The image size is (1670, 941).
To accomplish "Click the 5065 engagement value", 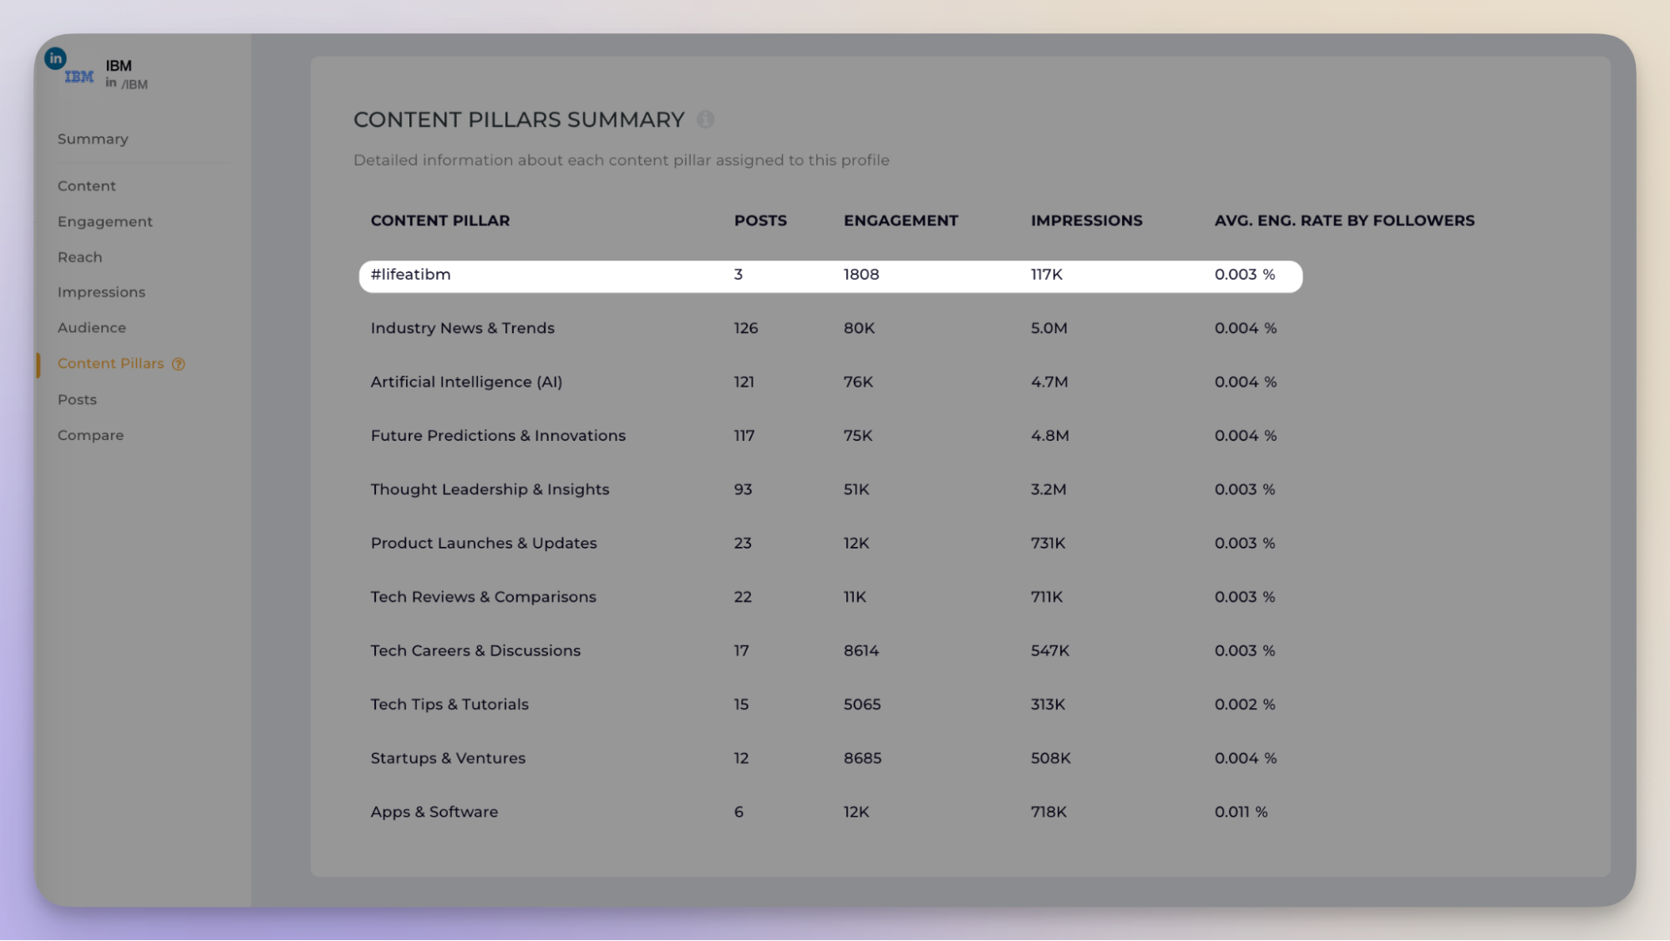I will (x=862, y=705).
